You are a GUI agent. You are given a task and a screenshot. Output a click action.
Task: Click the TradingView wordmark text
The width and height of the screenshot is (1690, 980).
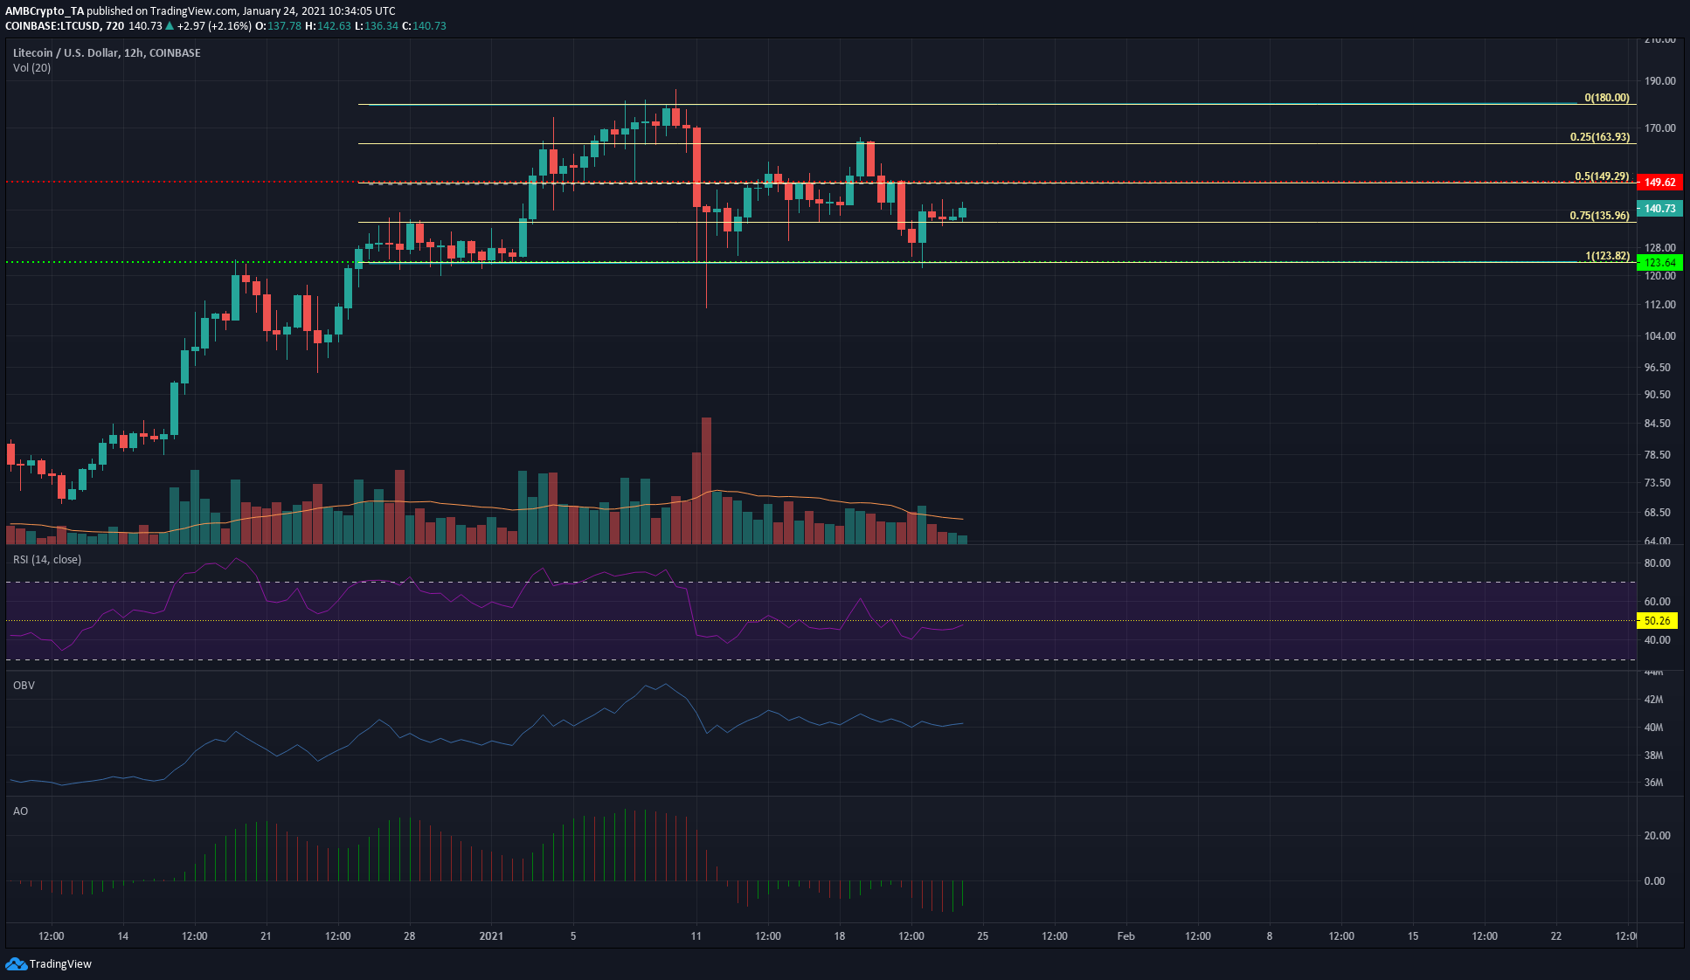tap(60, 964)
